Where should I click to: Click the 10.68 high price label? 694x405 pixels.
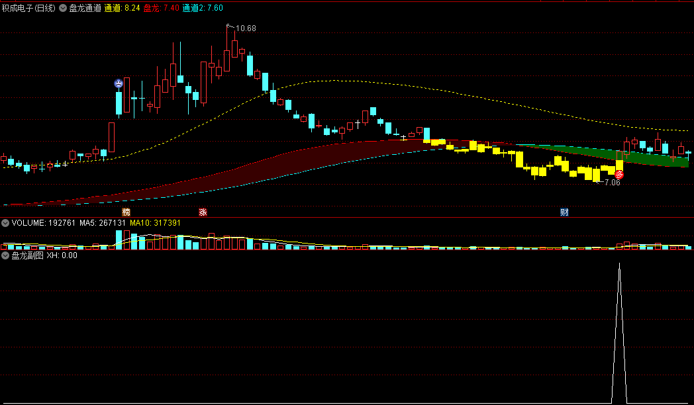pos(246,28)
